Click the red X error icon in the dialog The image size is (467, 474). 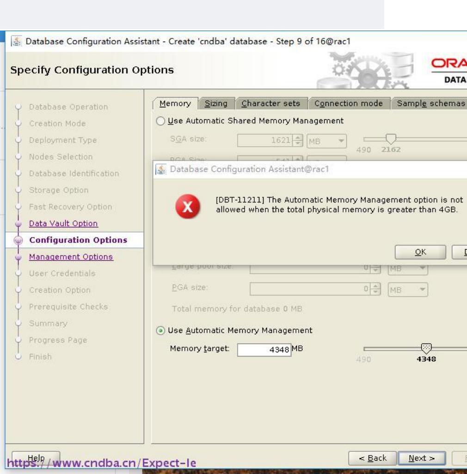(188, 207)
